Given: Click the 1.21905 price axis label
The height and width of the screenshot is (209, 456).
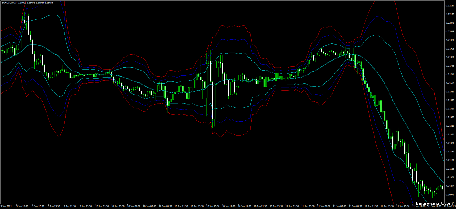Looking at the screenshot, I should pos(450,49).
